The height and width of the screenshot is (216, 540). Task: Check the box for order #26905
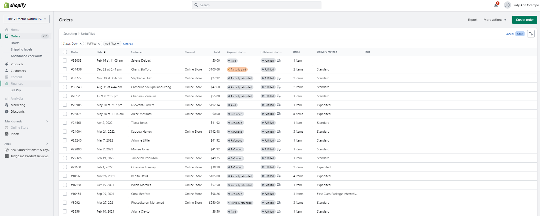65,105
